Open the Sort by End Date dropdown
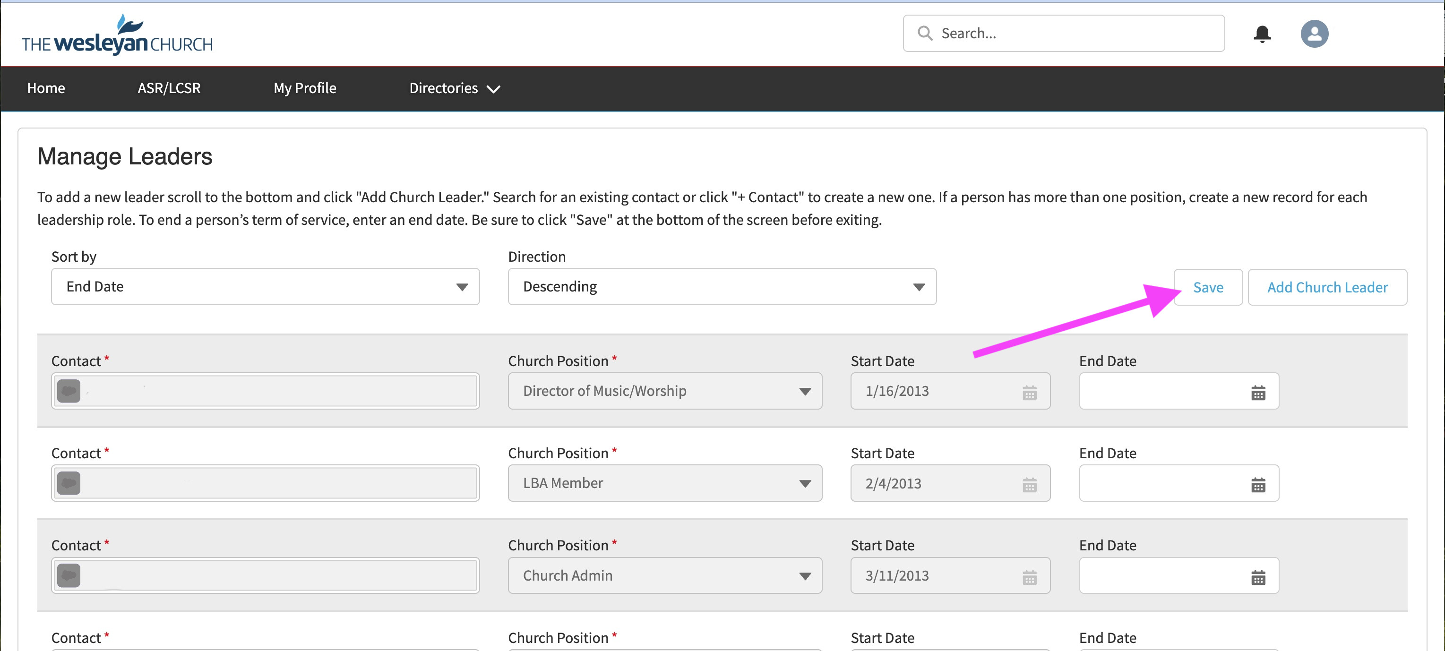This screenshot has height=651, width=1445. point(265,287)
